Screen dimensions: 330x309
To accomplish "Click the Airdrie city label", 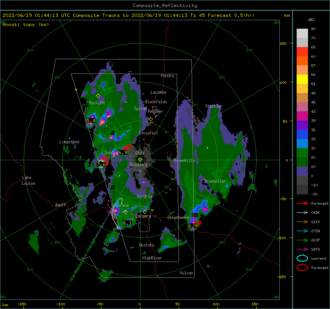I will click(144, 196).
